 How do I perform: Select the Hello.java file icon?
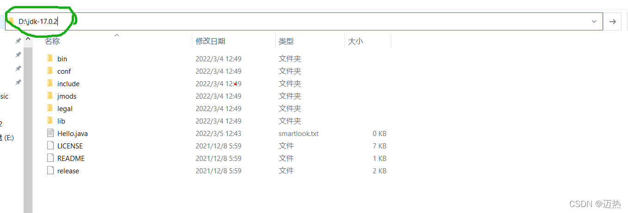tap(50, 133)
